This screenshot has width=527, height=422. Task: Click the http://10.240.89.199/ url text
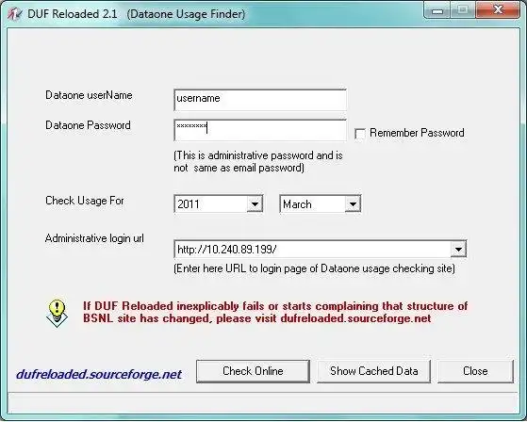point(227,250)
